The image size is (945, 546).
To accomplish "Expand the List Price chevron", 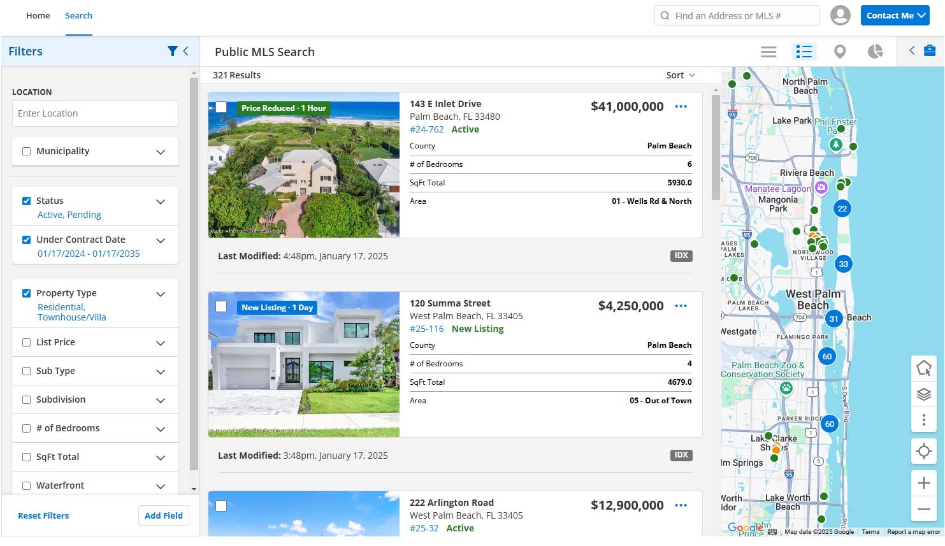I will pos(161,343).
